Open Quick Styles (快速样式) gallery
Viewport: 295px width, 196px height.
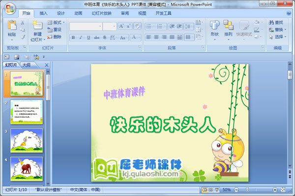click(244, 30)
